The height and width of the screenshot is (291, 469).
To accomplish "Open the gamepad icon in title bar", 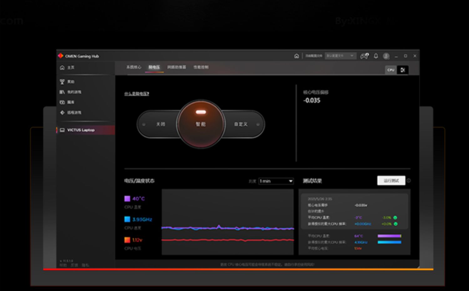I will point(364,56).
